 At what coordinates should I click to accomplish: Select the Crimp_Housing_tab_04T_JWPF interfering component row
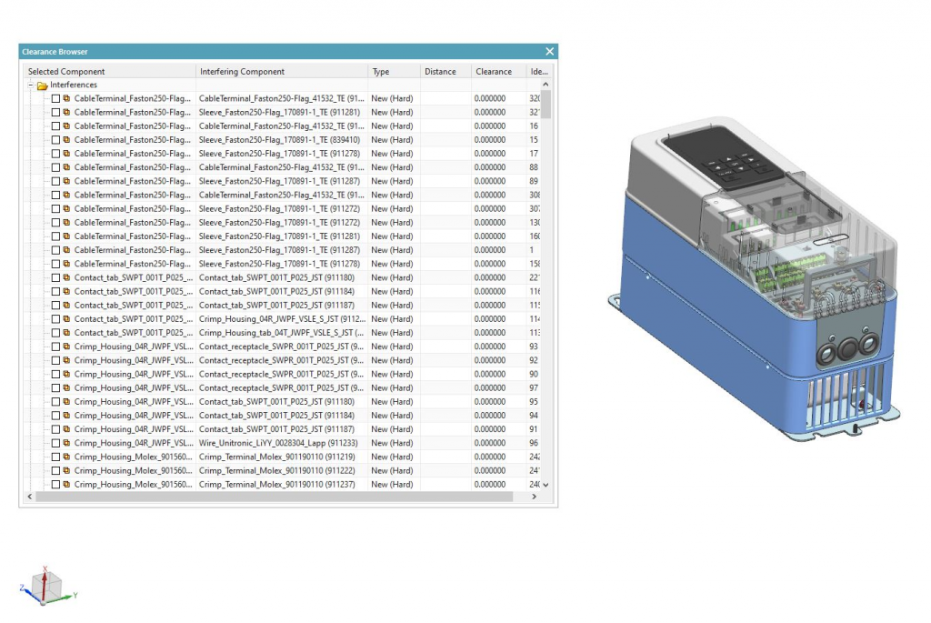(x=282, y=333)
